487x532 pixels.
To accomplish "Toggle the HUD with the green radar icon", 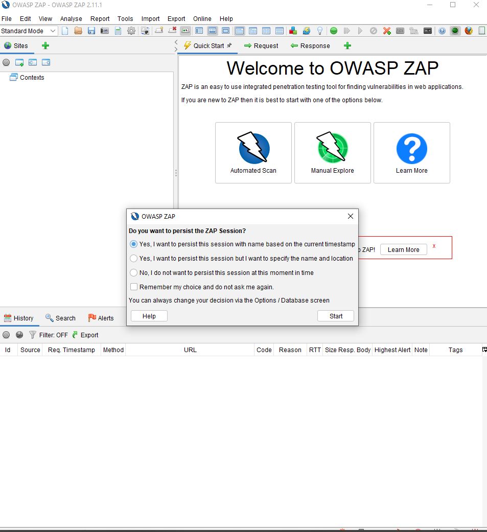I will (455, 31).
